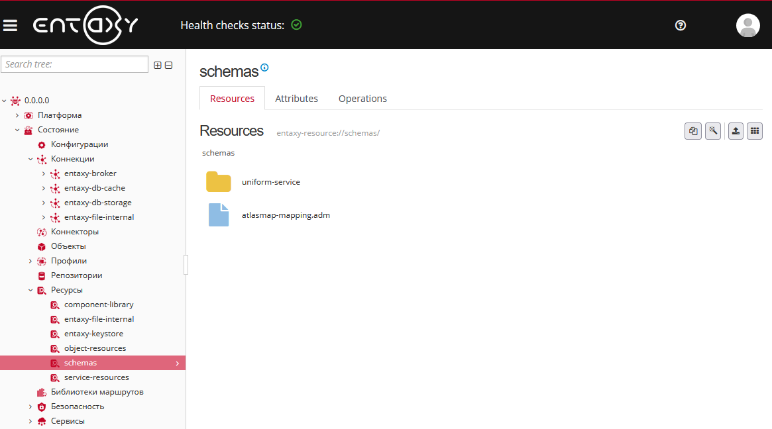Click the green health check status icon
The height and width of the screenshot is (429, 772).
coord(296,25)
